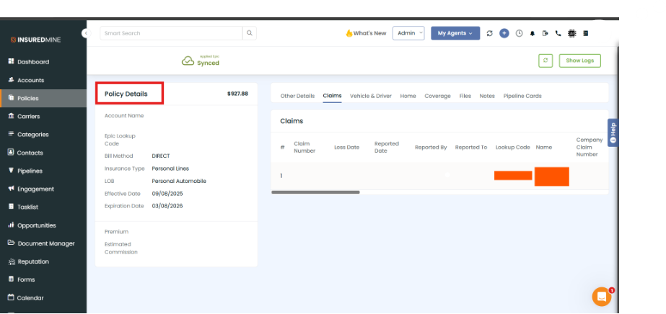Screen dimensions: 666x314
Task: Switch to the Coverage tab
Action: [437, 96]
